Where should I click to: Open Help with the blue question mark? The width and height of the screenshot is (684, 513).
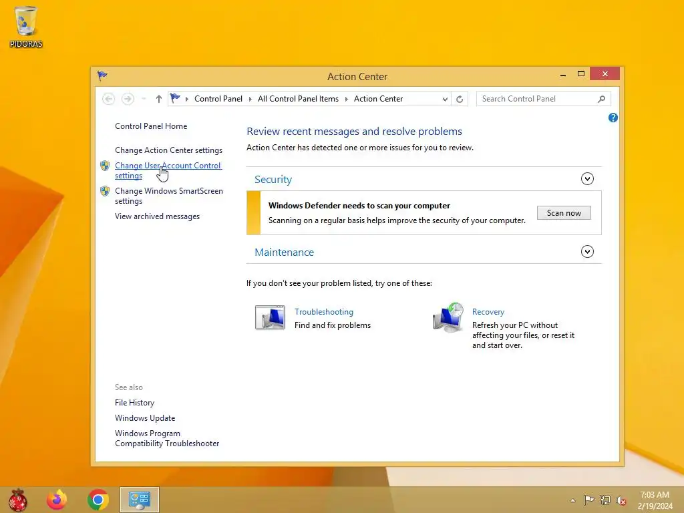click(x=613, y=118)
